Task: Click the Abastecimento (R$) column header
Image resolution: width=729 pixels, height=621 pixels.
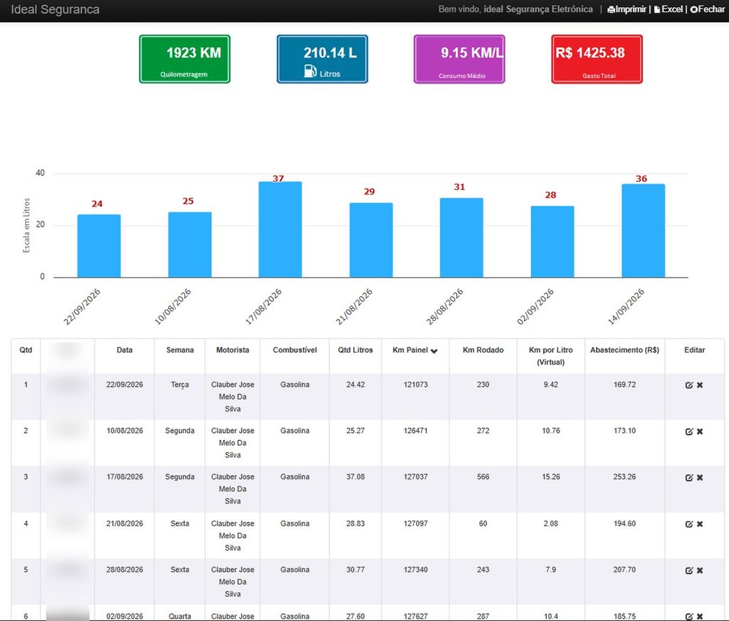Action: pyautogui.click(x=625, y=350)
